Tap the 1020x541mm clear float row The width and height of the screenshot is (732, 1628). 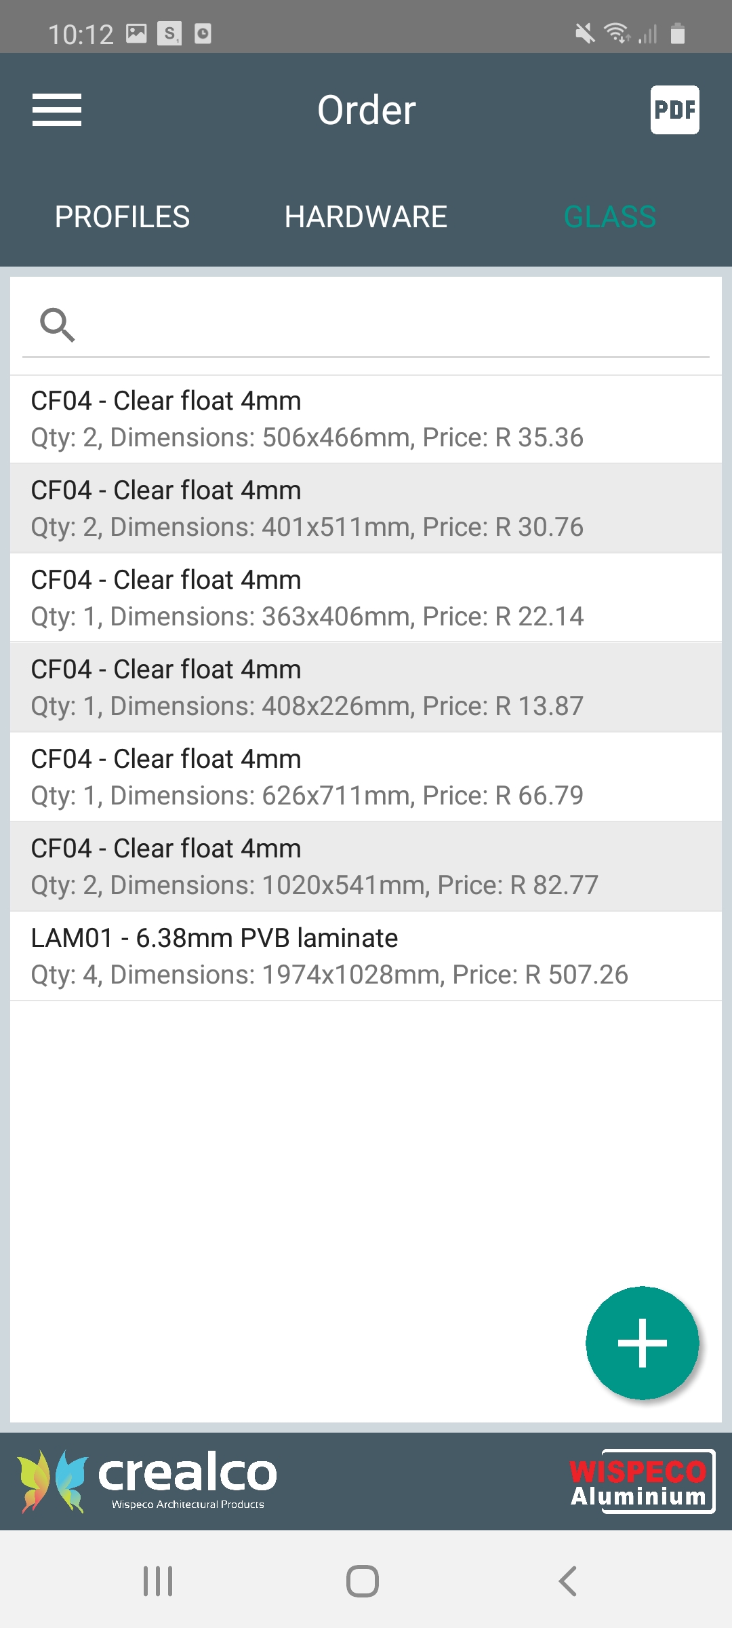[x=366, y=867]
